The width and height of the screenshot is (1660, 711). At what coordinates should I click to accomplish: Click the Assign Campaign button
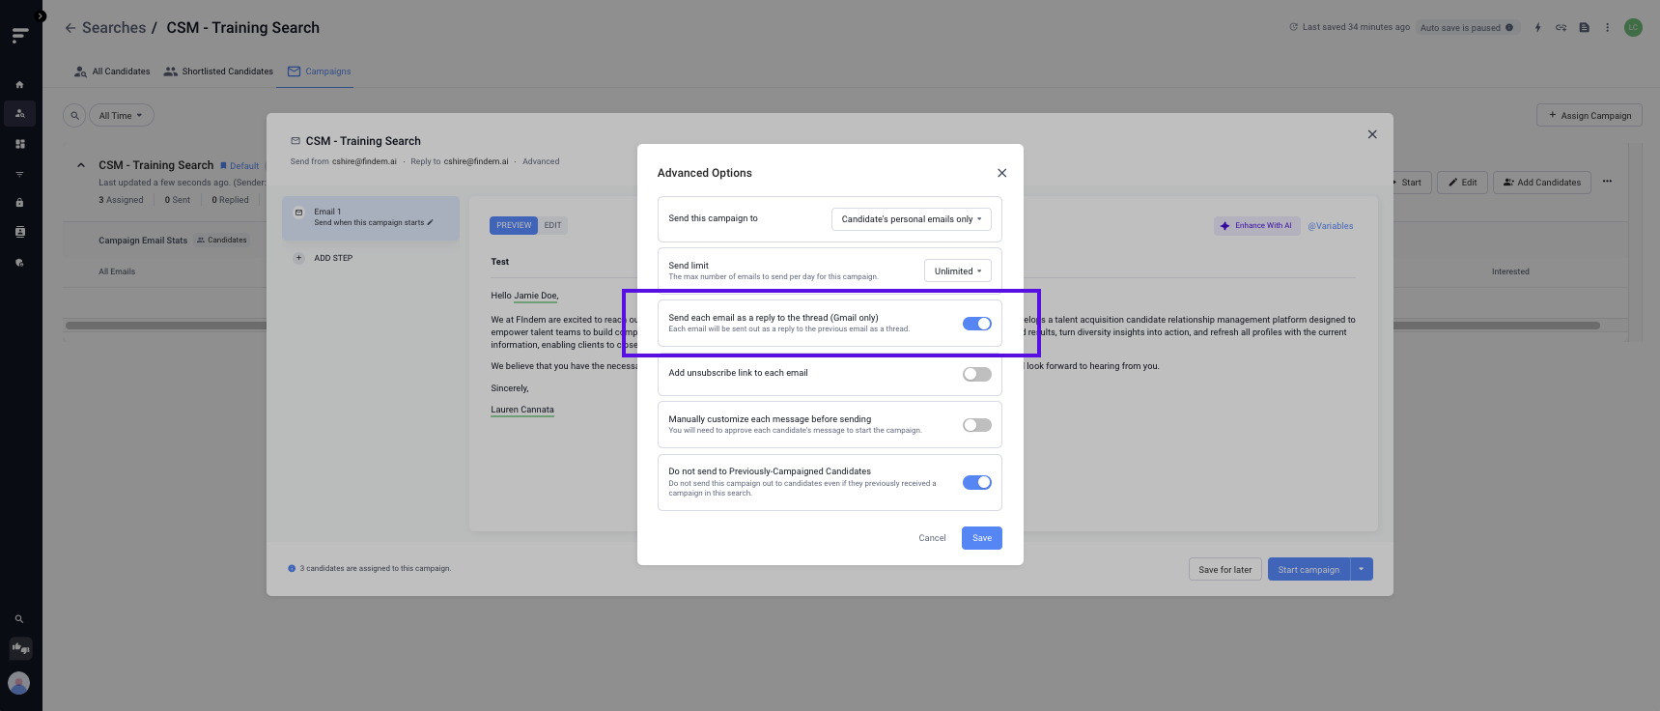coord(1590,115)
